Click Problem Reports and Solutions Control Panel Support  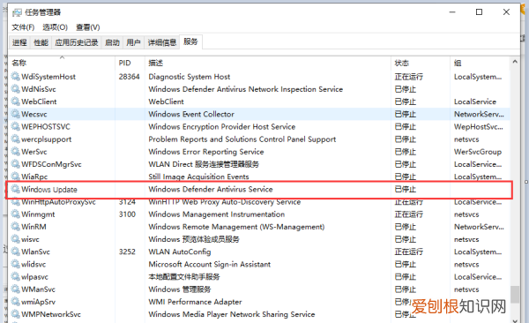pyautogui.click(x=242, y=139)
